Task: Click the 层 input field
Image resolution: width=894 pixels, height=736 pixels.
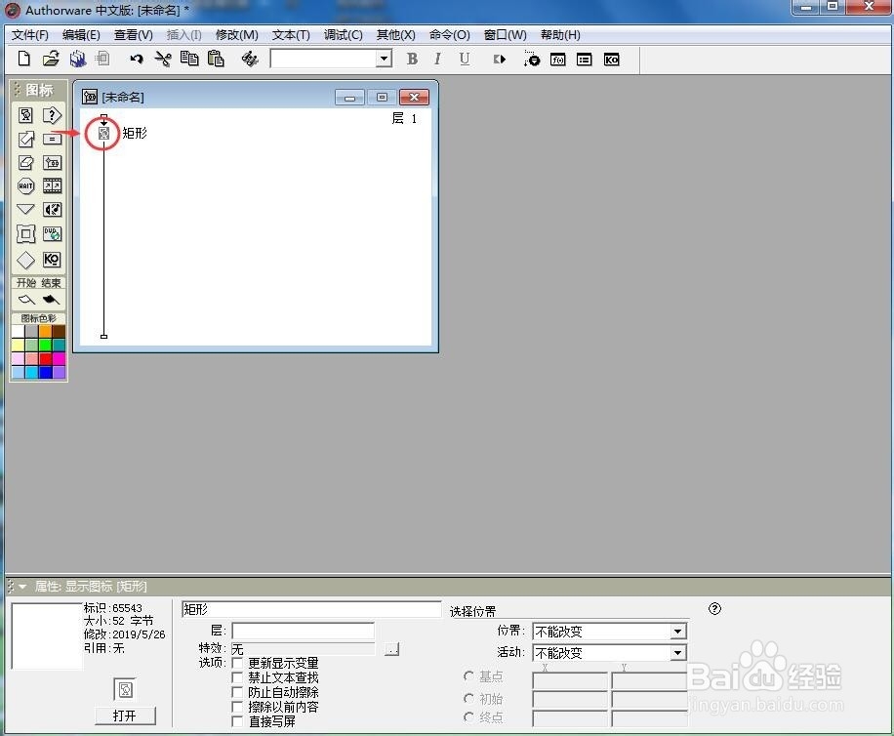Action: 303,631
